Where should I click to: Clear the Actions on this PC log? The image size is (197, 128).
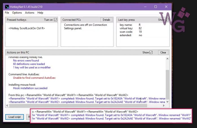click(x=163, y=52)
